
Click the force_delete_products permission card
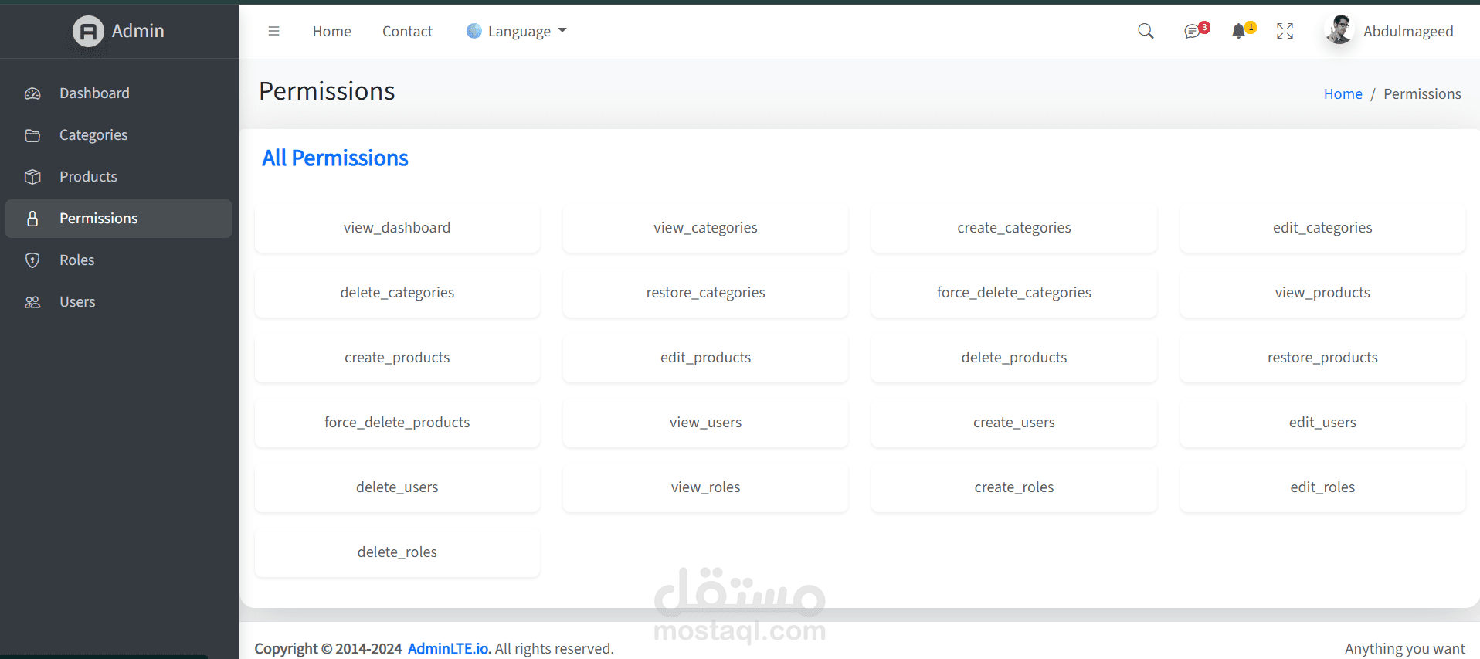point(397,423)
